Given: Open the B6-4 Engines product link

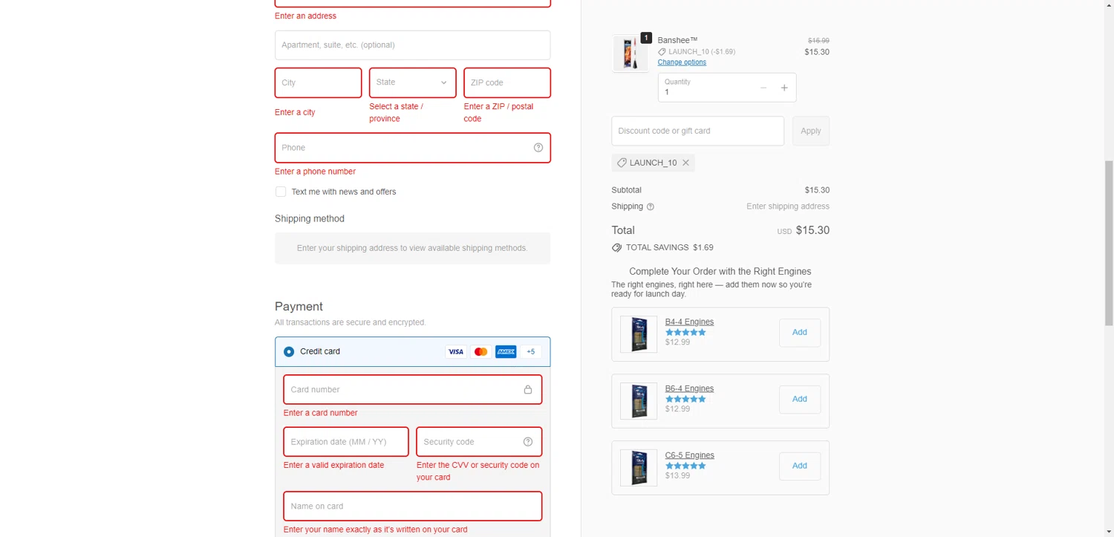Looking at the screenshot, I should point(689,388).
